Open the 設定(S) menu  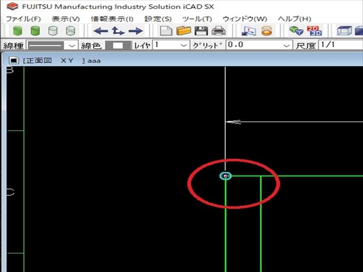(x=158, y=19)
